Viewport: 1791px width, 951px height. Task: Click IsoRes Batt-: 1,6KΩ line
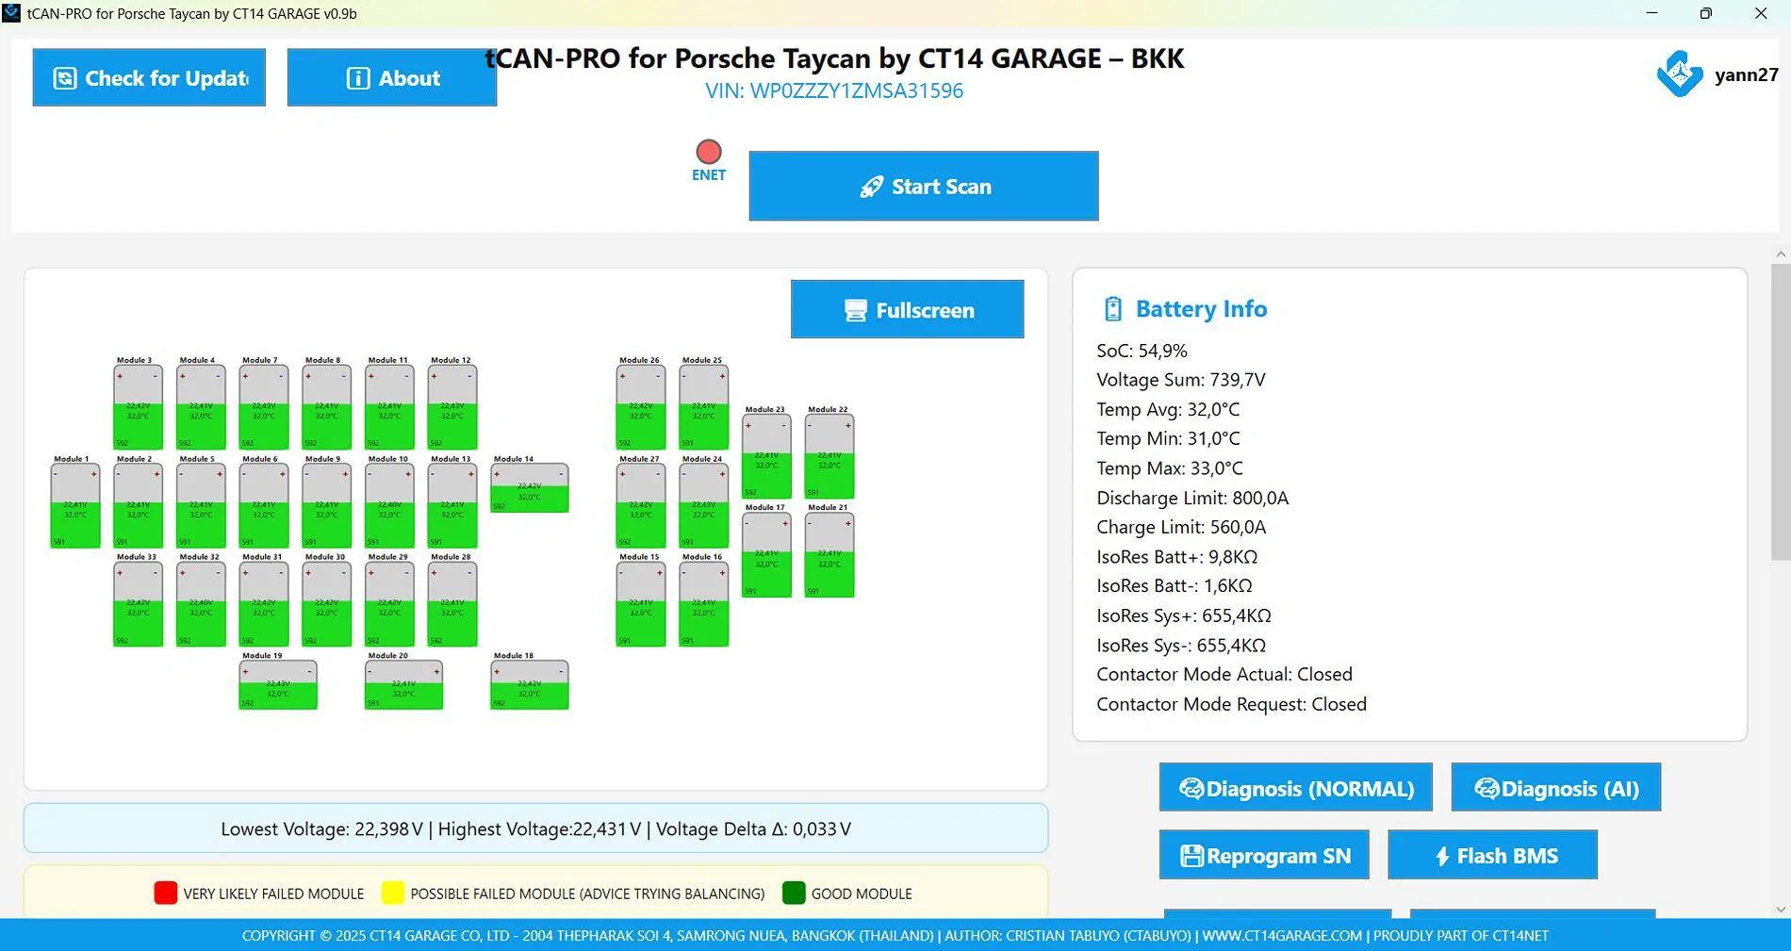tap(1175, 585)
